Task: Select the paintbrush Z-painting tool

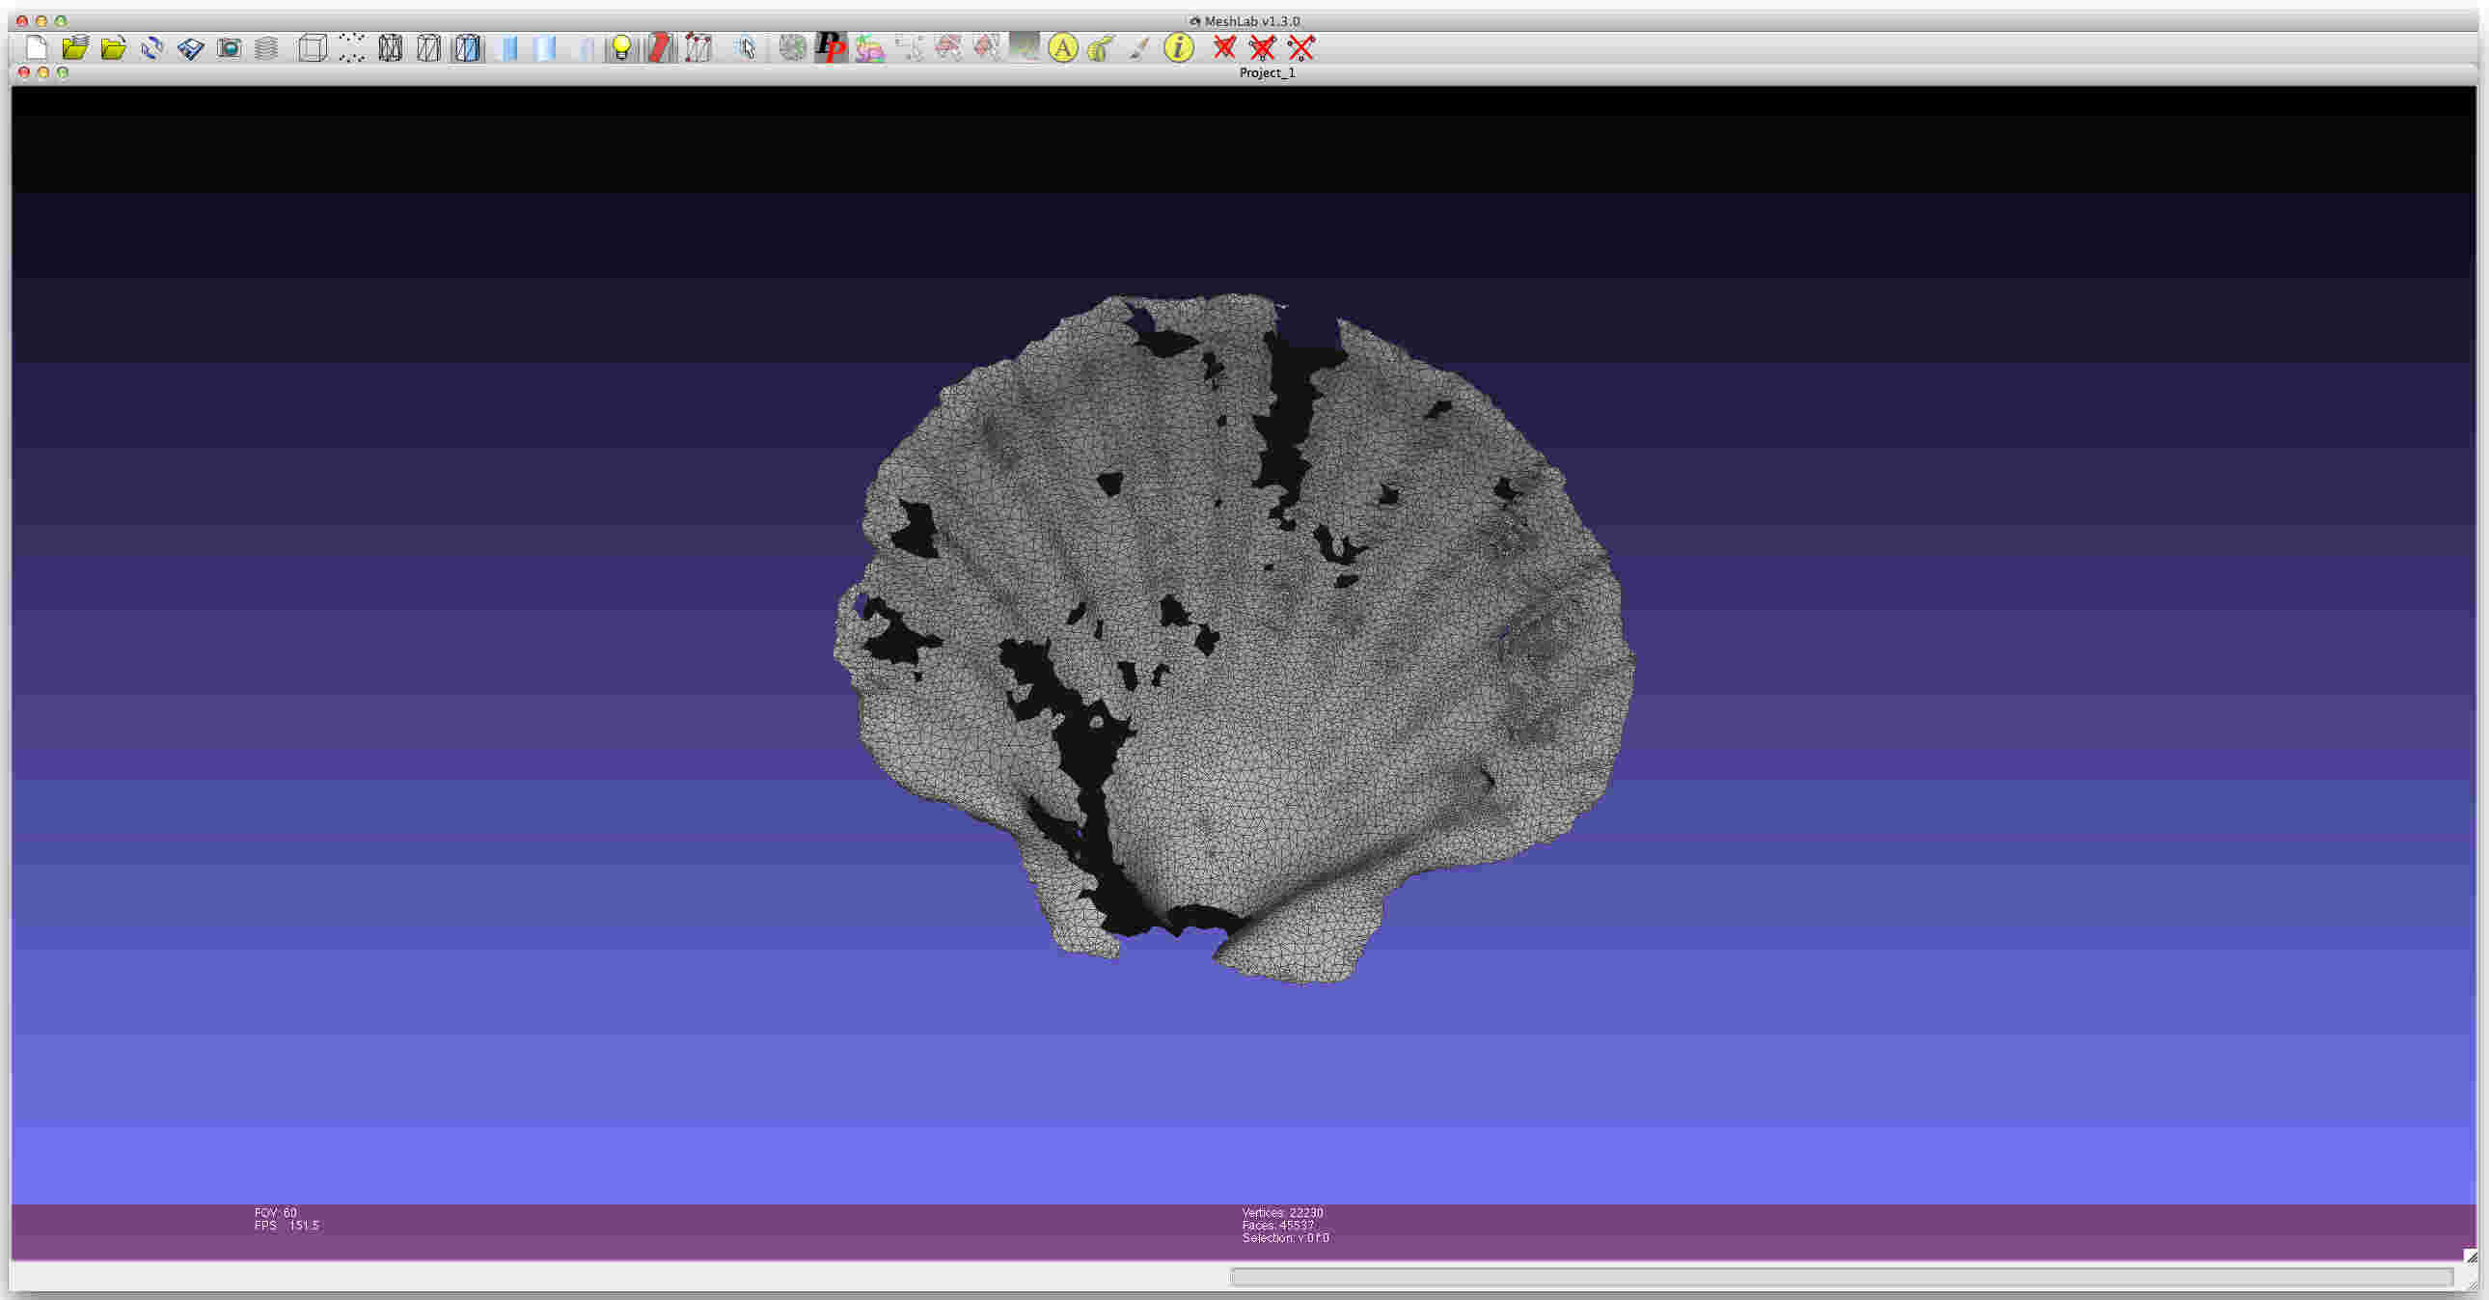Action: tap(1139, 47)
